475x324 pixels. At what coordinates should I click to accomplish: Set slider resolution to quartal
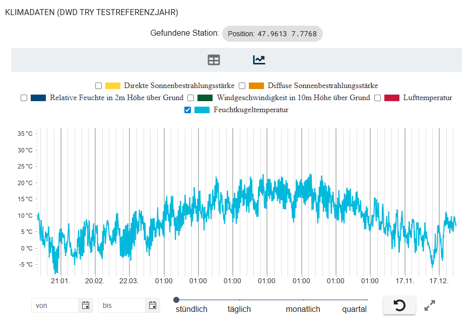tap(367, 300)
